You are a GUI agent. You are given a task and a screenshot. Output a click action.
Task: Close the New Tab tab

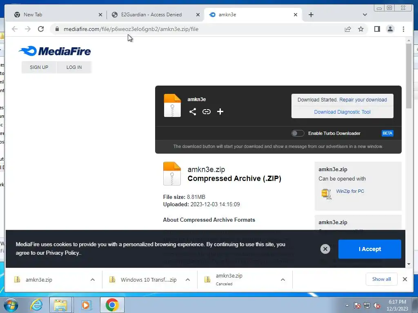pos(100,15)
